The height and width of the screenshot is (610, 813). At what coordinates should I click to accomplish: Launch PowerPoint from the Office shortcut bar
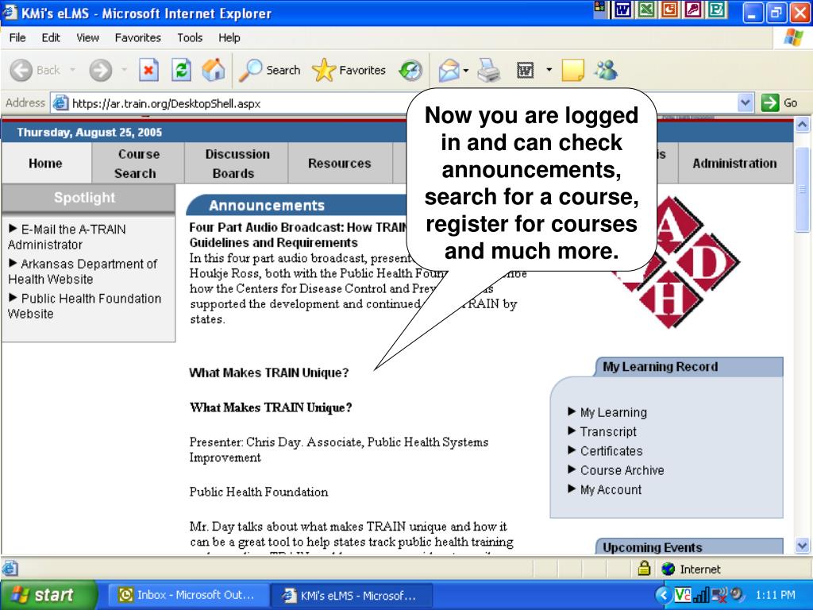(x=669, y=10)
